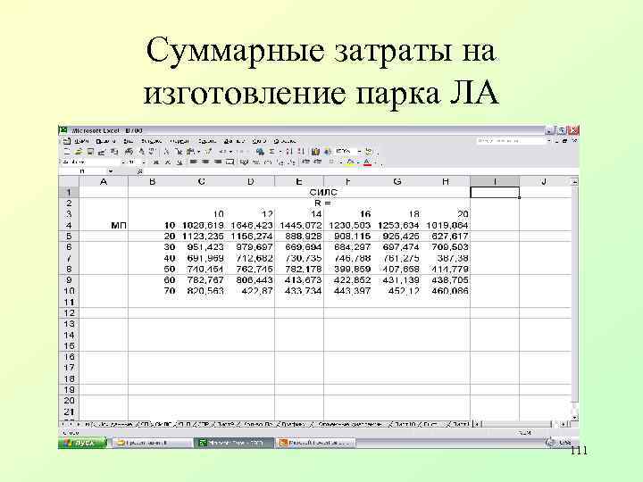Click the Increase Indent icon
This screenshot has width=643, height=482.
317,162
